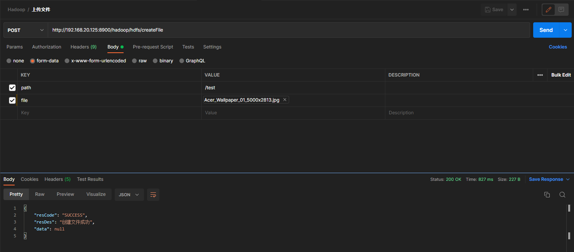Click the Hadoop breadcrumb link
Image resolution: width=574 pixels, height=252 pixels.
point(17,10)
